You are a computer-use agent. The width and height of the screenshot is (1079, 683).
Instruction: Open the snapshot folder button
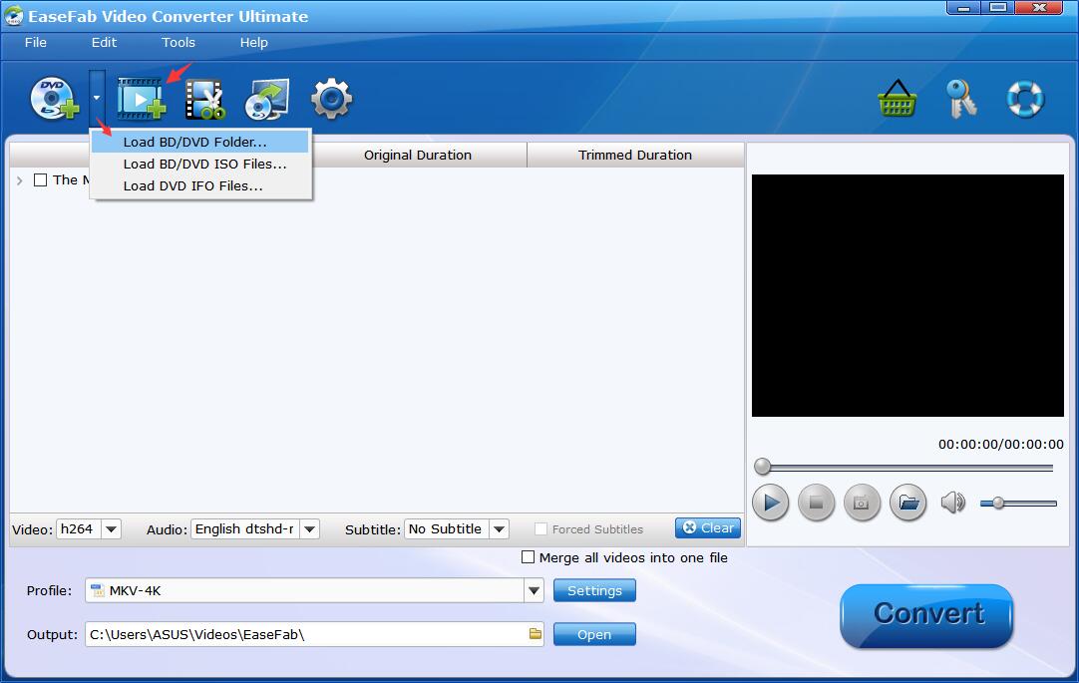tap(908, 504)
